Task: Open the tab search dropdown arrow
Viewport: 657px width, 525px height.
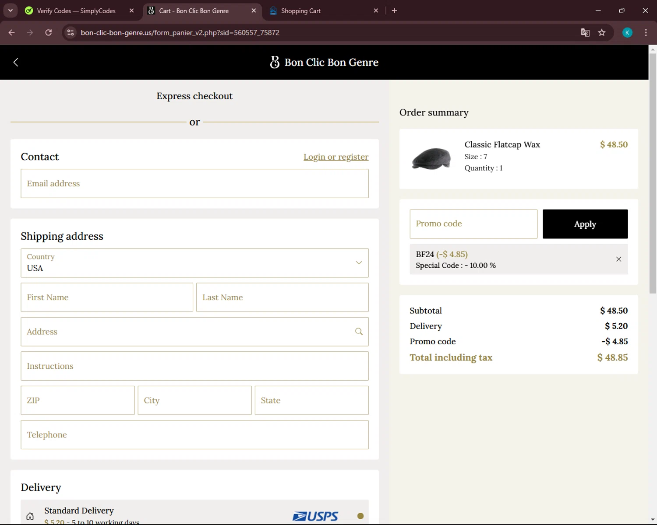Action: tap(11, 10)
